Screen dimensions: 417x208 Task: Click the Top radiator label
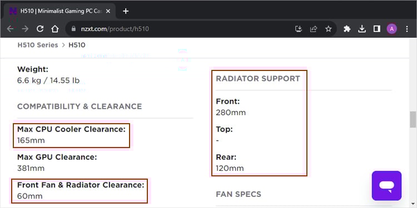tap(224, 129)
